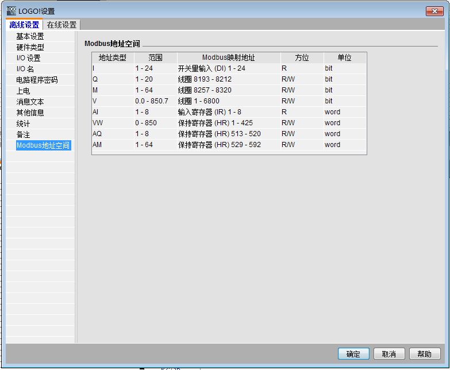Click the LOGO! app icon in title bar
This screenshot has width=450, height=370.
(x=11, y=11)
